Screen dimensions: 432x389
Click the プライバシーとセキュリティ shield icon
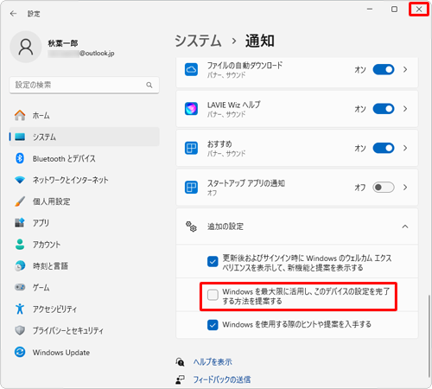(x=20, y=330)
